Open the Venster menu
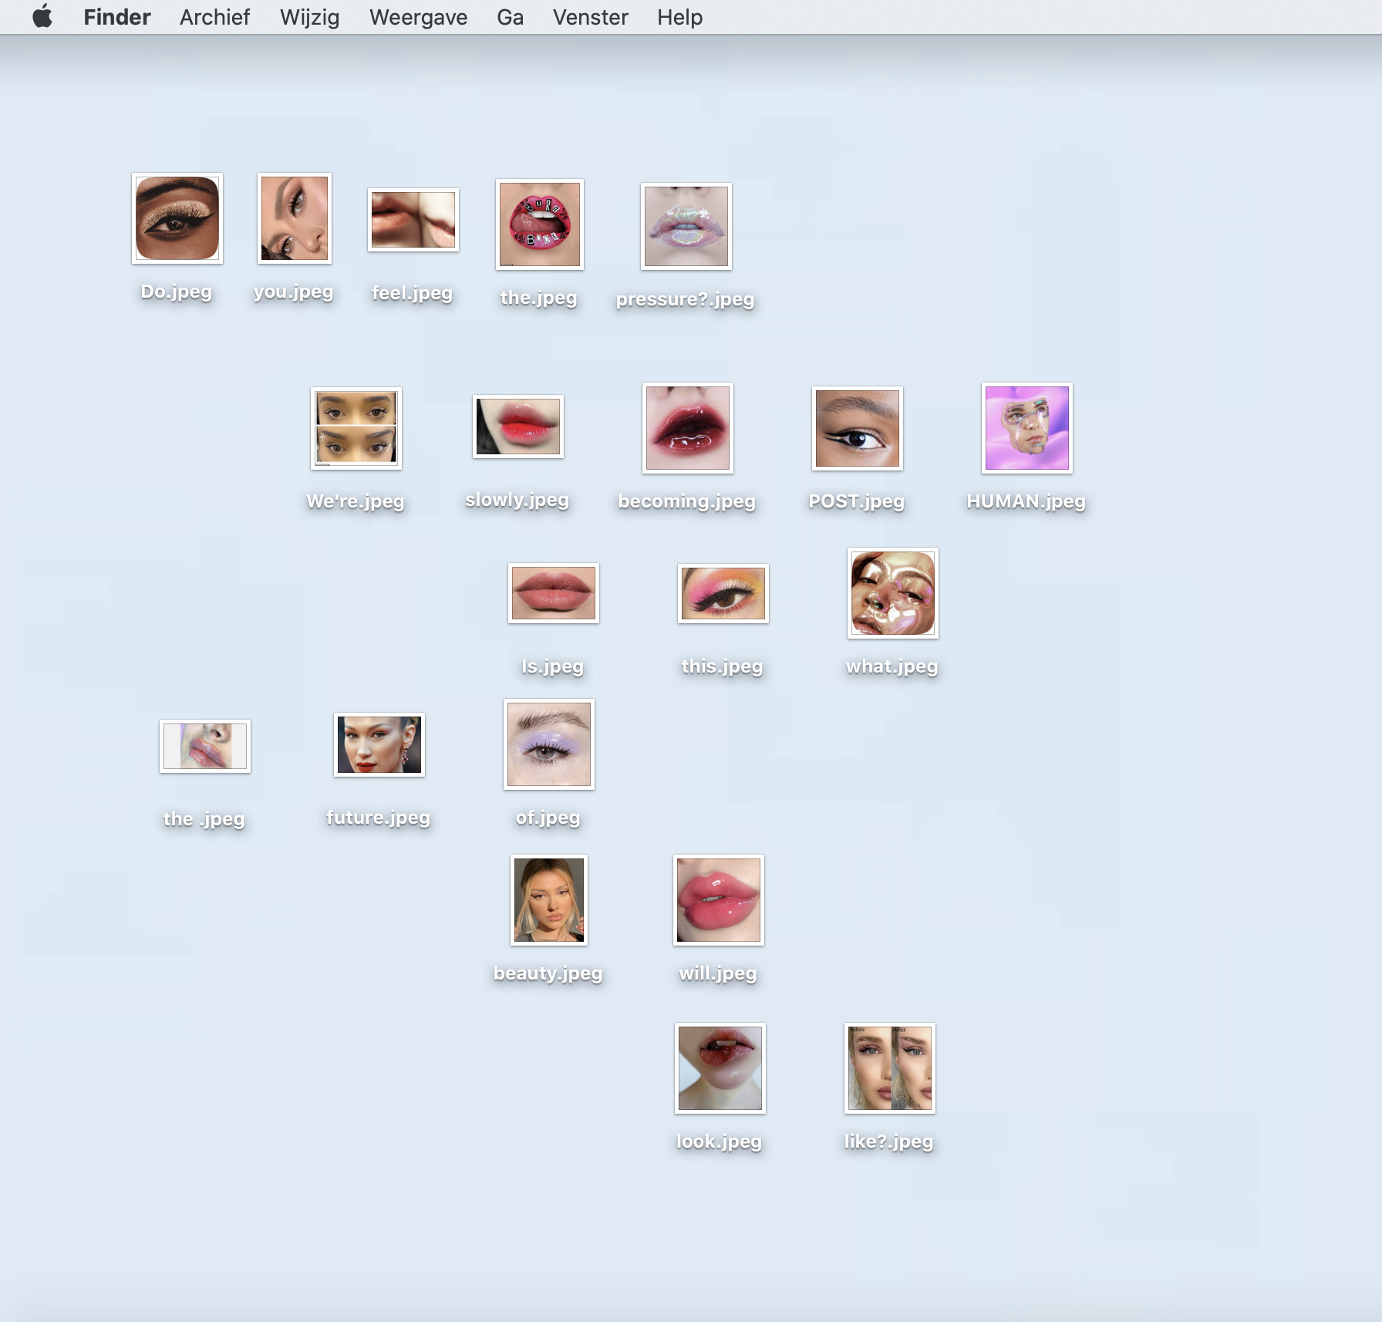Screen dimensions: 1382x1322 (590, 17)
